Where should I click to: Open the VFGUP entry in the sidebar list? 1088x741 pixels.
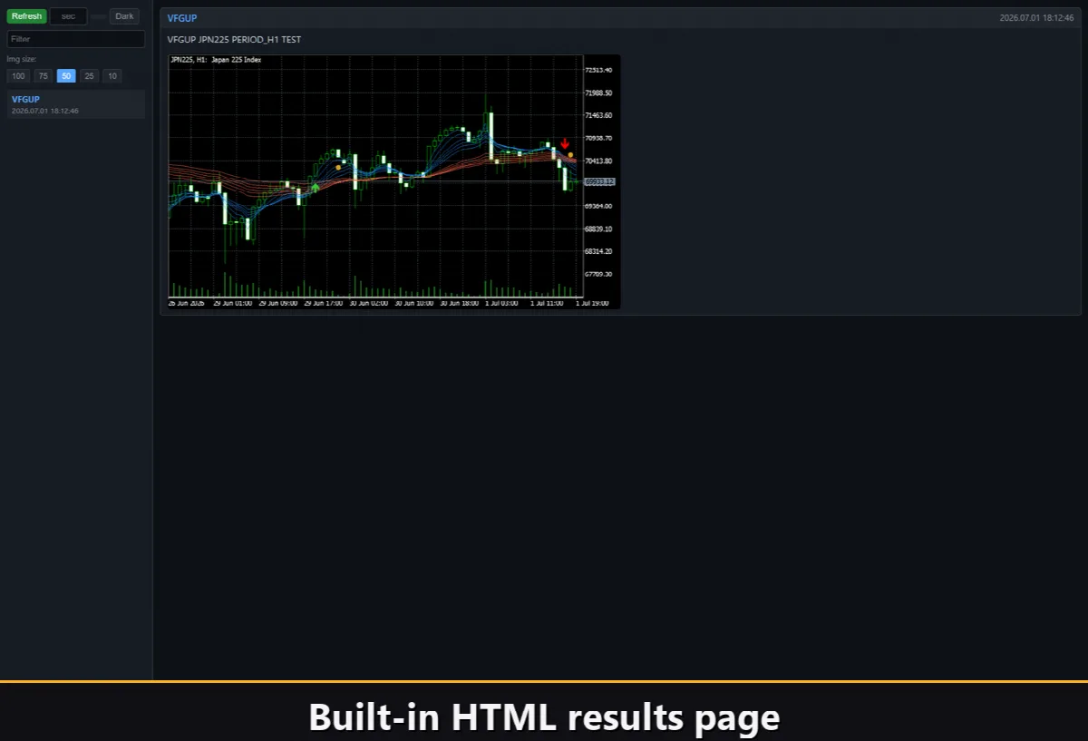pos(76,104)
